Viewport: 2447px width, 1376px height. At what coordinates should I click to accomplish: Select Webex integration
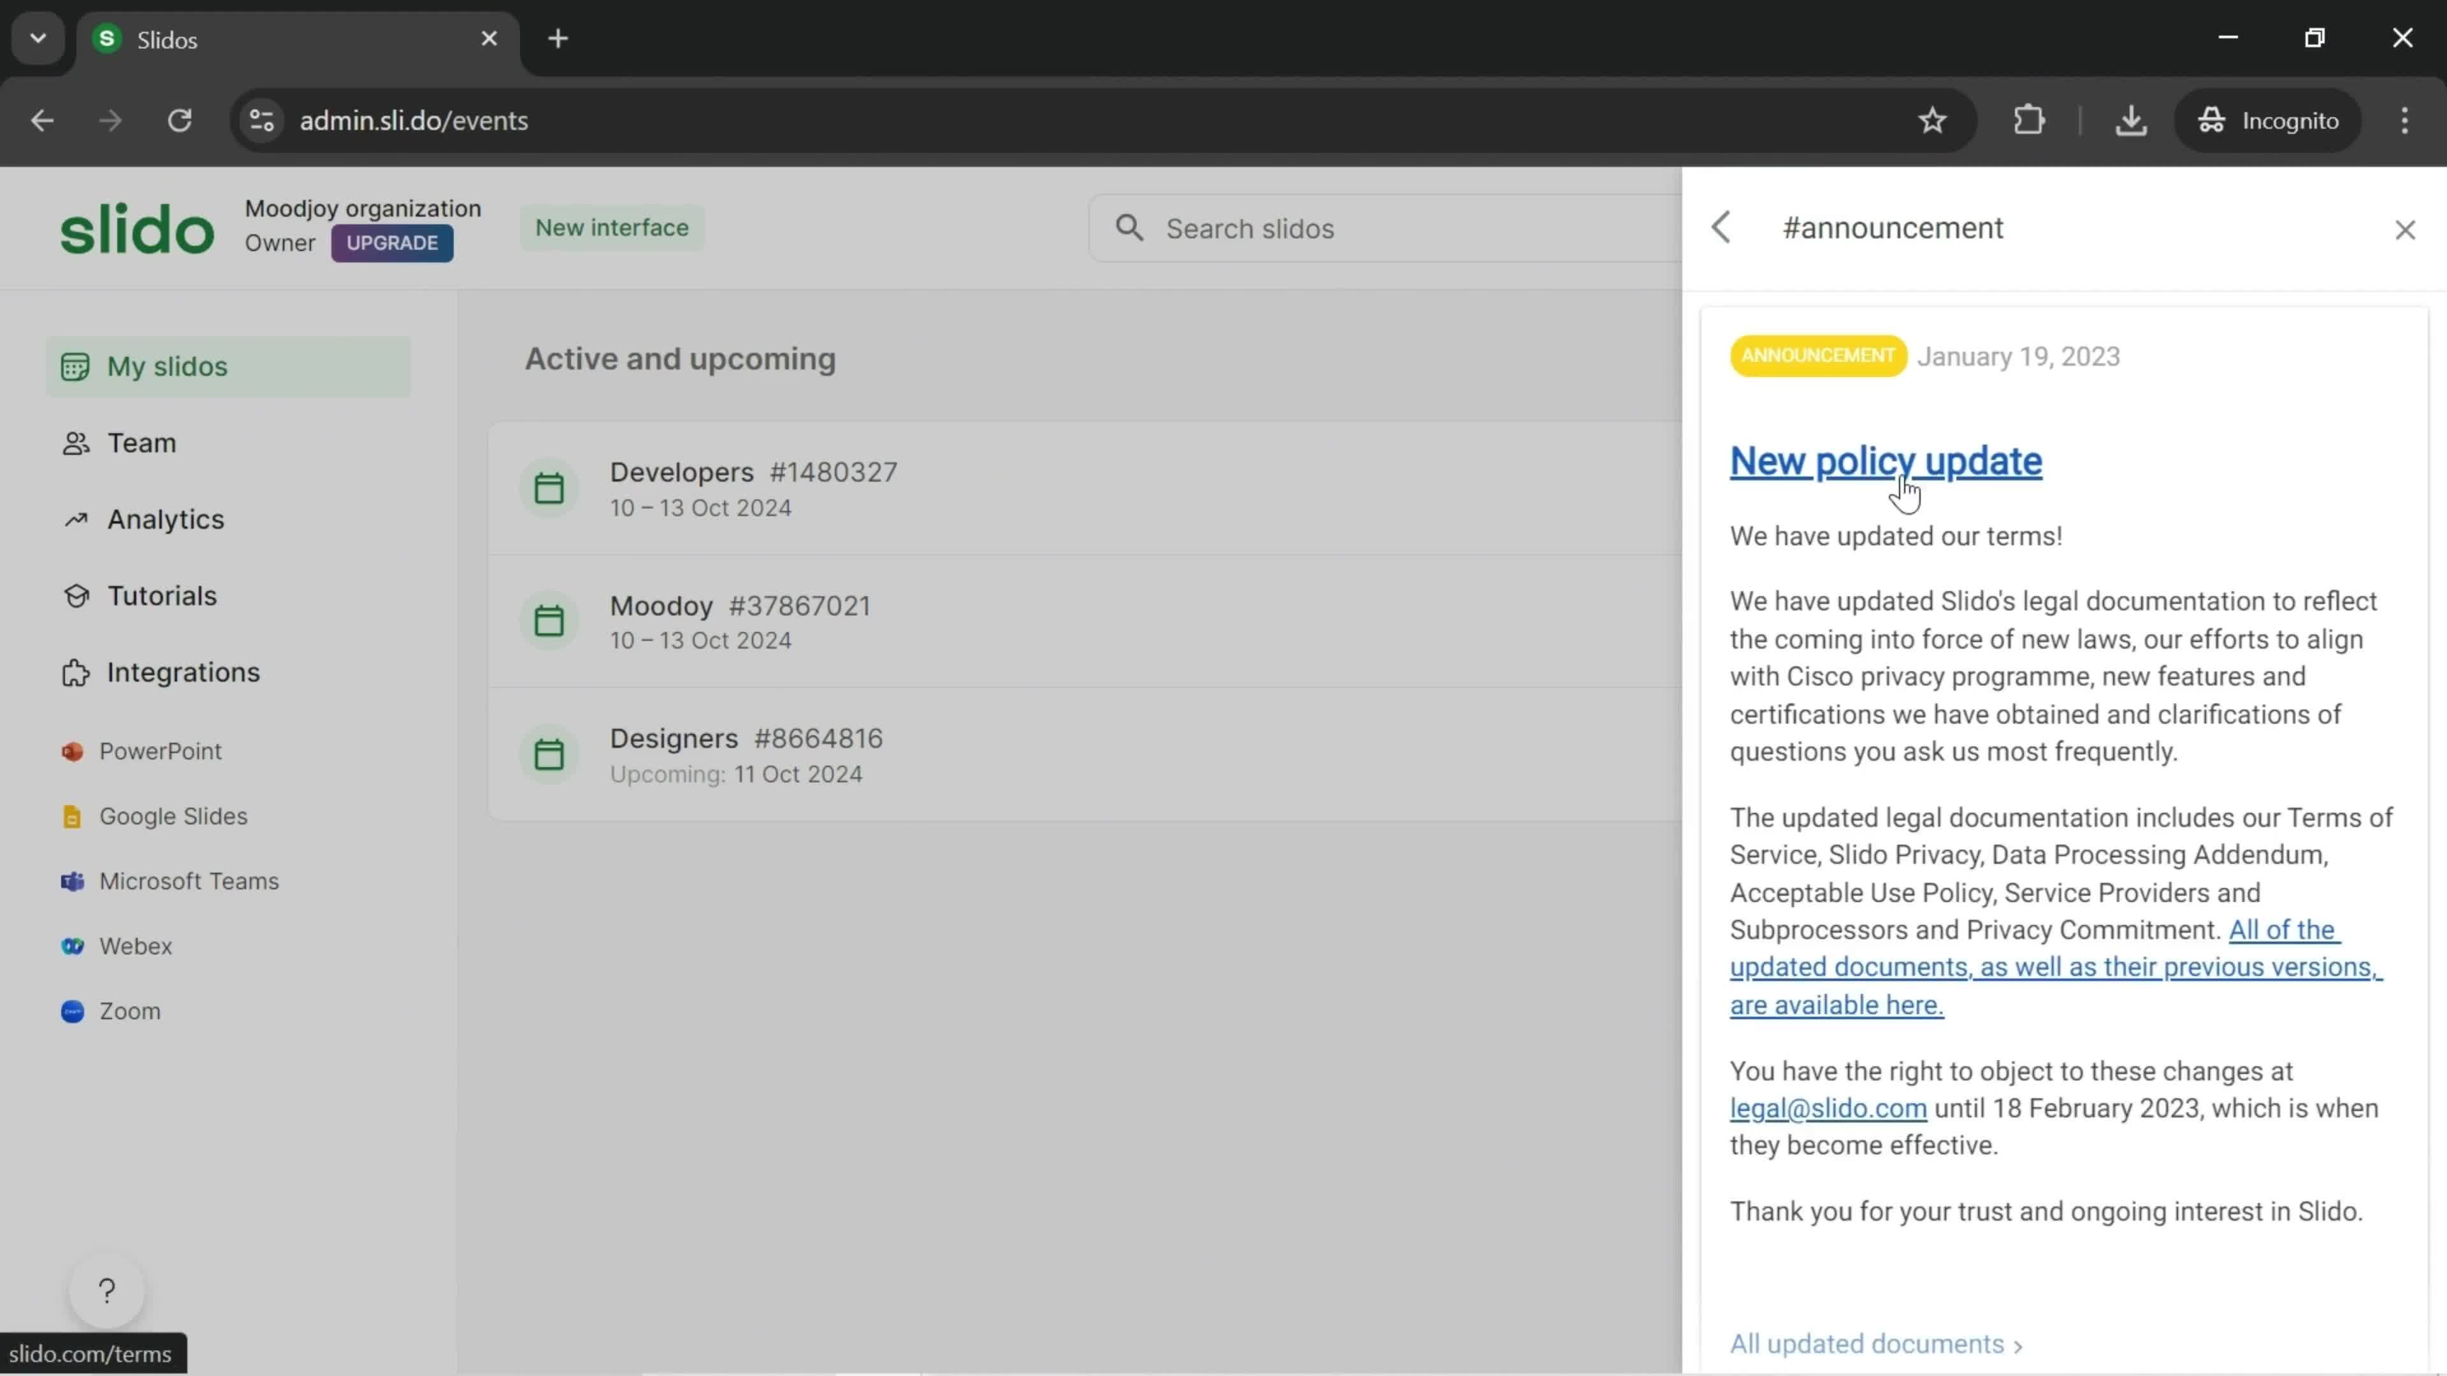[136, 947]
